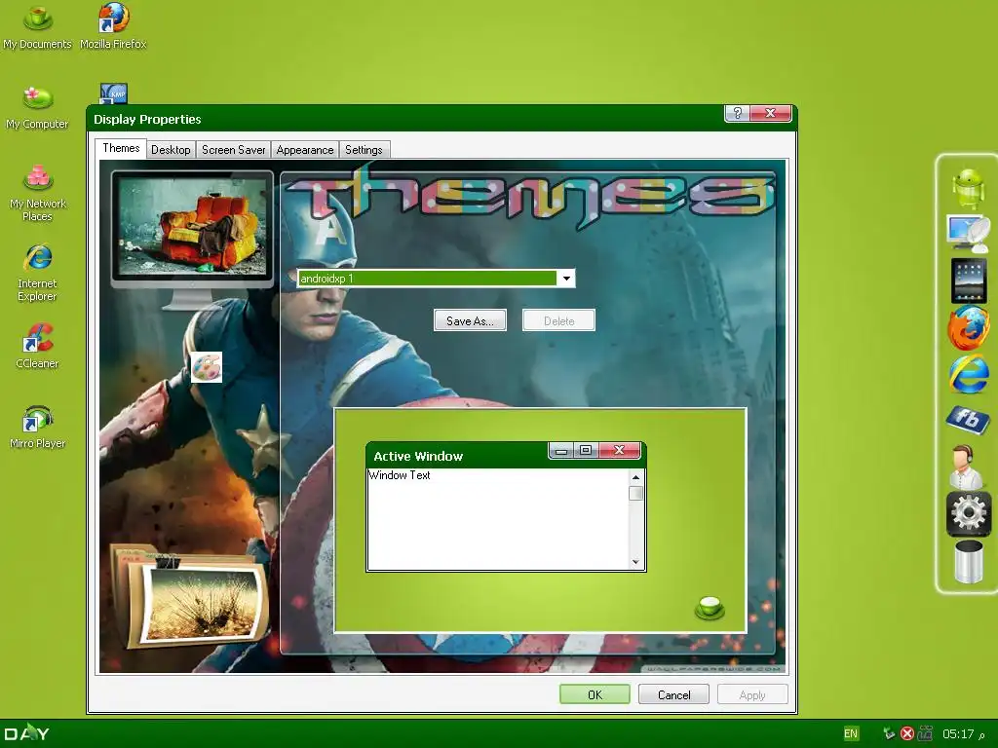Viewport: 998px width, 748px height.
Task: Click the support agent headset dock icon
Action: point(966,467)
